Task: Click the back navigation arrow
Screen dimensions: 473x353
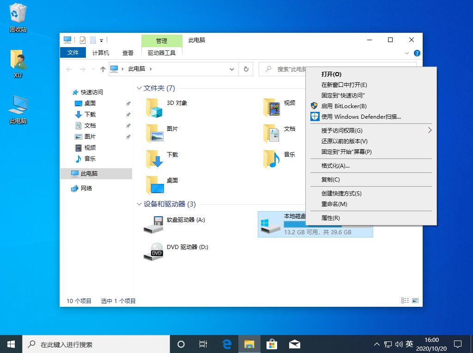Action: click(69, 69)
